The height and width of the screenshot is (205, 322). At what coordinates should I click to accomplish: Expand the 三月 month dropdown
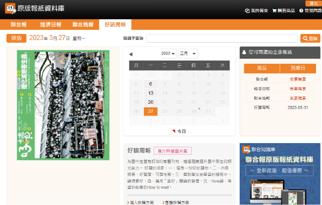(x=188, y=54)
